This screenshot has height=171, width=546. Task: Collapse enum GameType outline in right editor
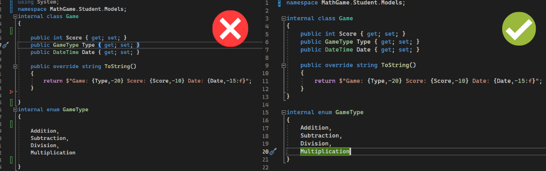[284, 112]
